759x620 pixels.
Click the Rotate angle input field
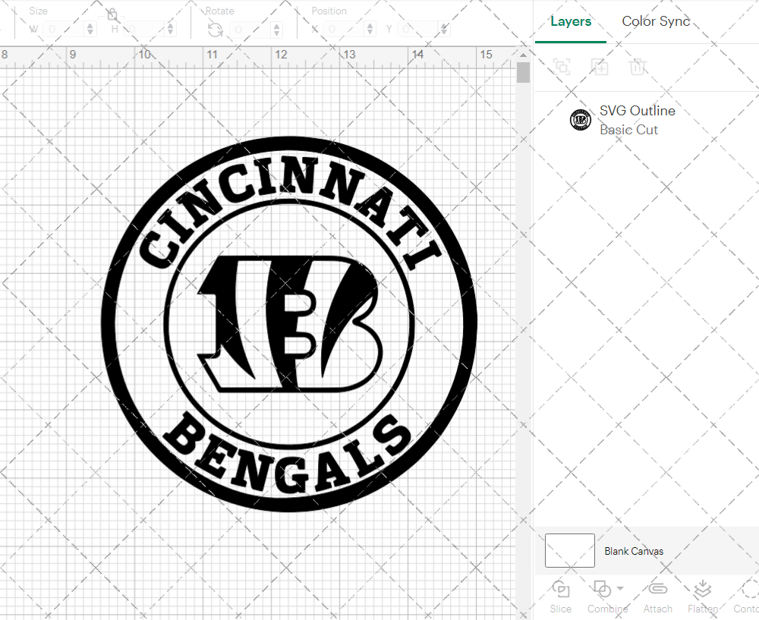[x=250, y=30]
